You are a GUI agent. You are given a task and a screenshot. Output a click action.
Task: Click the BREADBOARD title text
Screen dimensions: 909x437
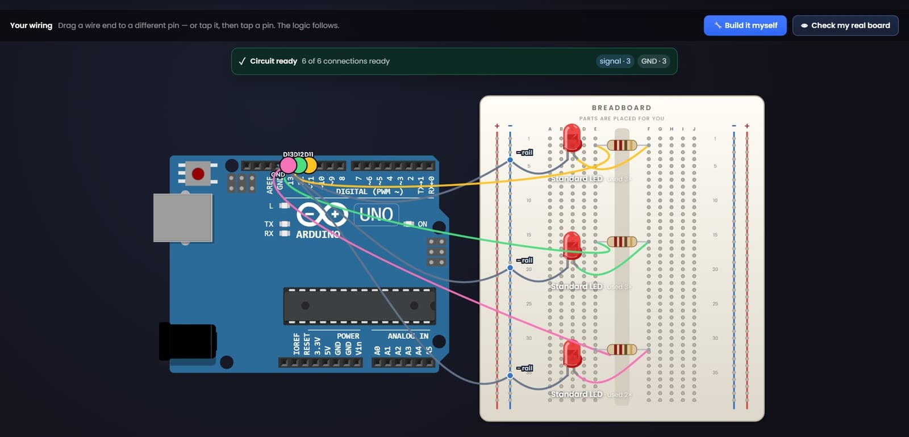point(622,108)
